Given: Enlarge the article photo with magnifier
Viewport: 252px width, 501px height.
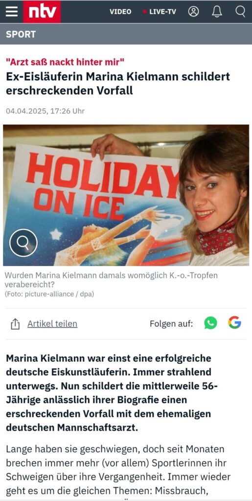Looking at the screenshot, I should coord(23,243).
